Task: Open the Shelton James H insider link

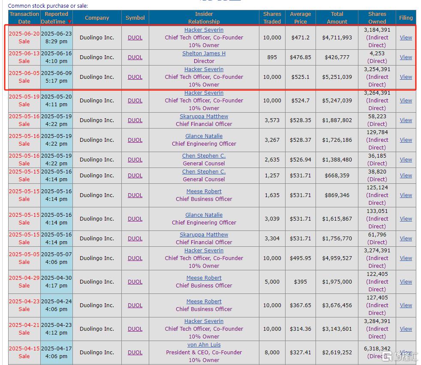Action: (204, 54)
